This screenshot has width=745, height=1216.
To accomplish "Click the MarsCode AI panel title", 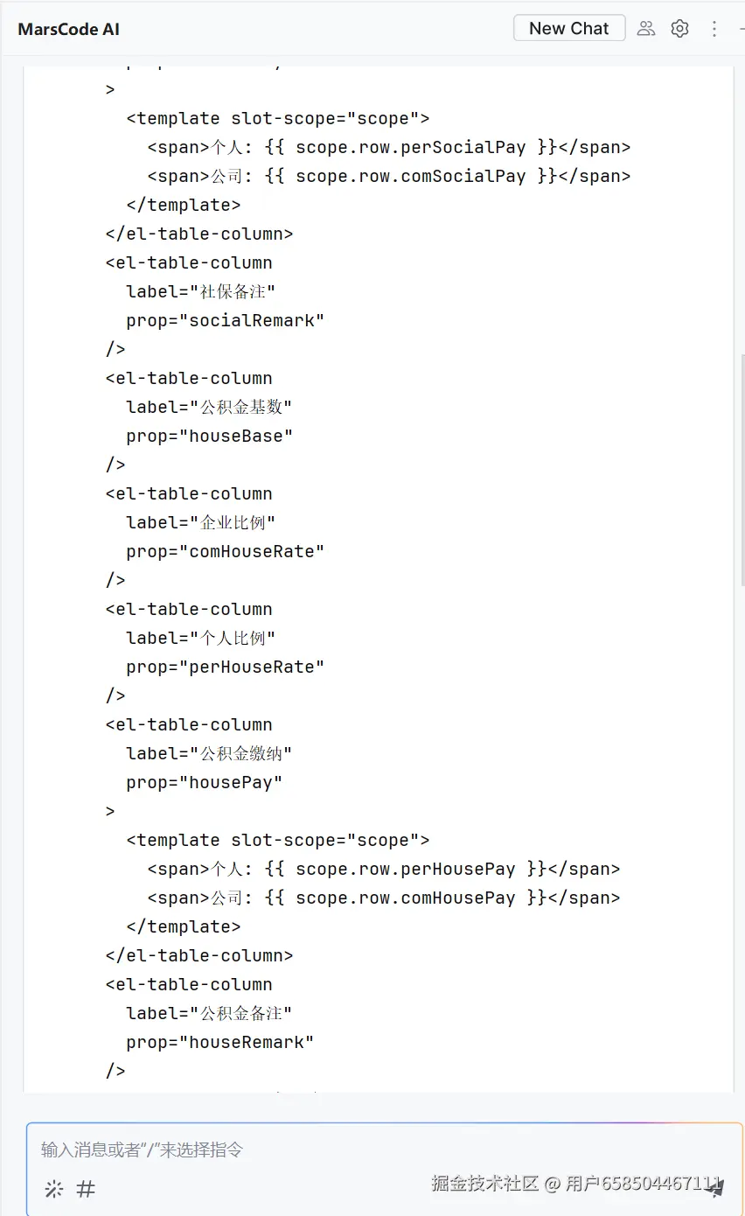I will tap(68, 29).
